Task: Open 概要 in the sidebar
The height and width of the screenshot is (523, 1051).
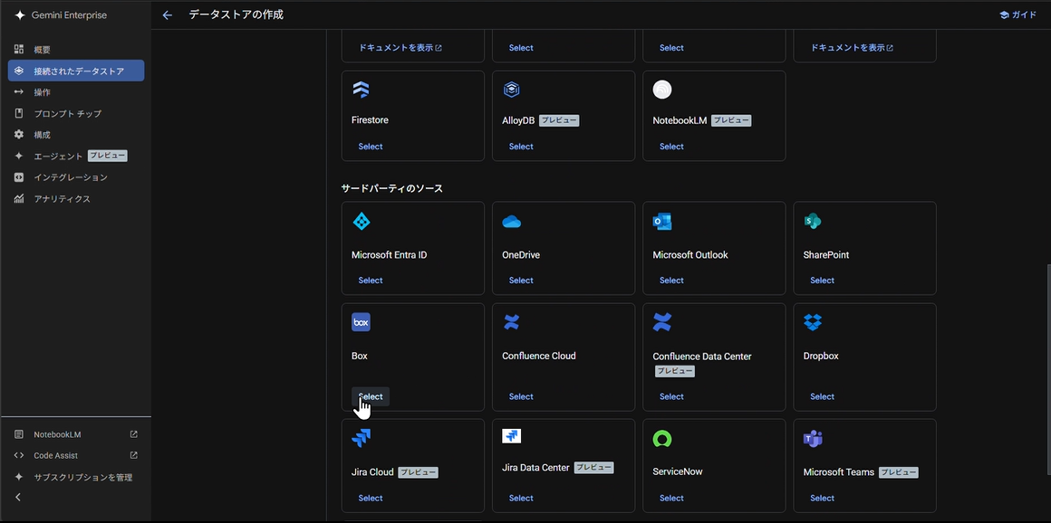Action: click(x=42, y=50)
